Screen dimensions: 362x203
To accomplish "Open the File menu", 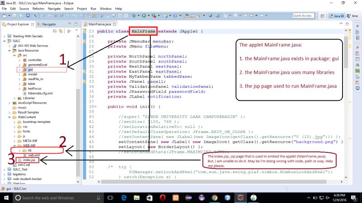I will pos(4,9).
